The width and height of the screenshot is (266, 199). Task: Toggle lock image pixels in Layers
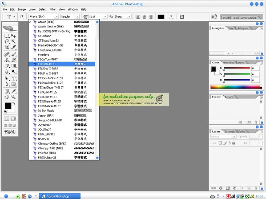[x=225, y=143]
